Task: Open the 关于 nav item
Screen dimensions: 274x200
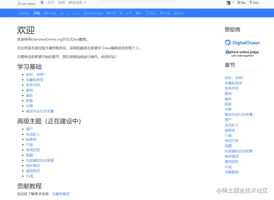Action: [x=51, y=3]
